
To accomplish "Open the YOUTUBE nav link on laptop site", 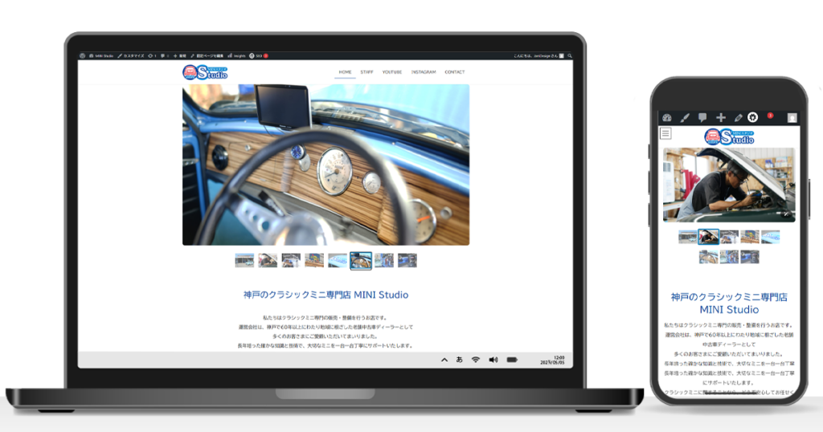I will [x=391, y=71].
